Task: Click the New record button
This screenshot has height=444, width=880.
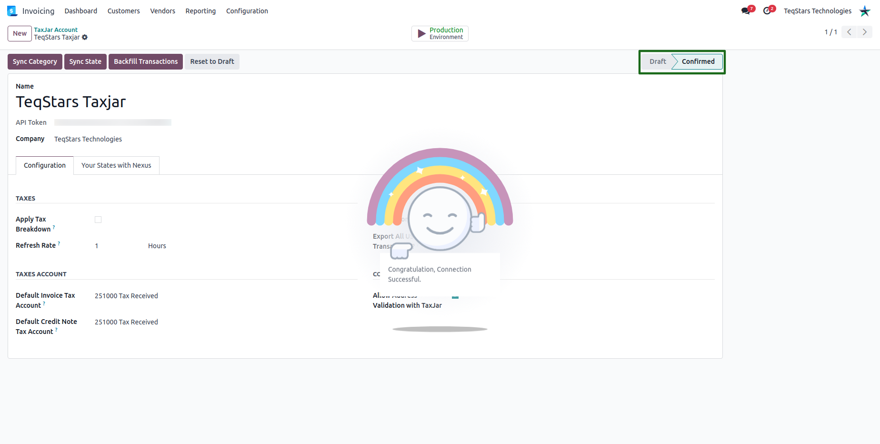Action: pos(20,33)
